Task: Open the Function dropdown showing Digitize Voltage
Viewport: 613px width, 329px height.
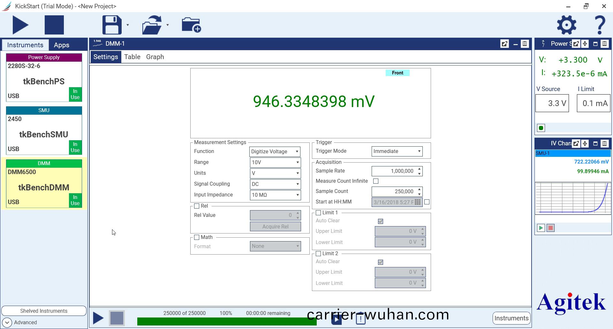Action: pyautogui.click(x=275, y=151)
